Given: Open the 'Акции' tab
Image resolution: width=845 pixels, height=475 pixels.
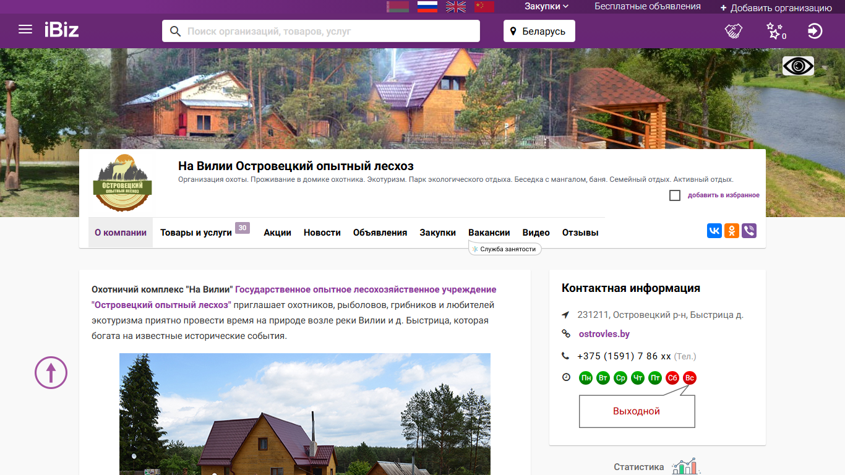Looking at the screenshot, I should click(278, 233).
